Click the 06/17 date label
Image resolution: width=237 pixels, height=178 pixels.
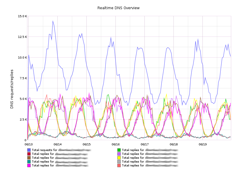pos(145,144)
